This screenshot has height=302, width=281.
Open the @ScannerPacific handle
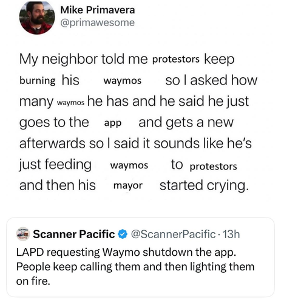click(173, 234)
